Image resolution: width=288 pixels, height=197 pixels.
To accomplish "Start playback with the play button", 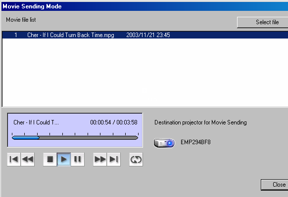I will click(x=64, y=159).
